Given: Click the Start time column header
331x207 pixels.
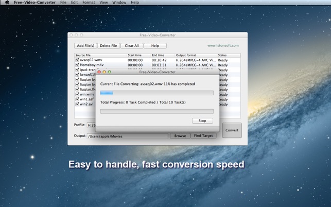Looking at the screenshot, I should click(x=138, y=55).
